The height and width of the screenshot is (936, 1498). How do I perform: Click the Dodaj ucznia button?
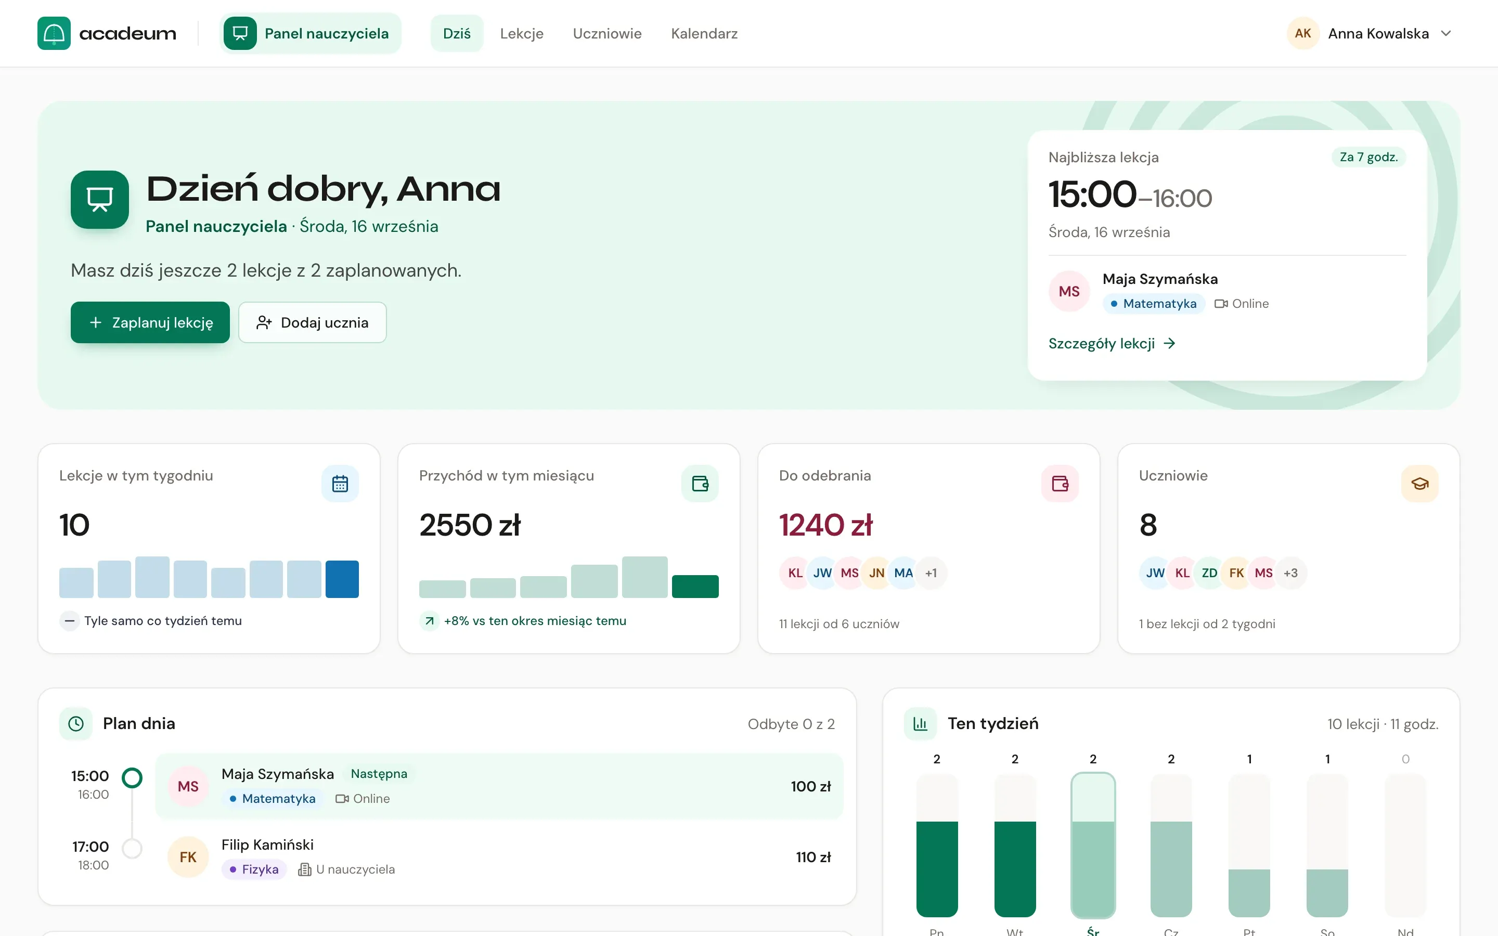[313, 322]
